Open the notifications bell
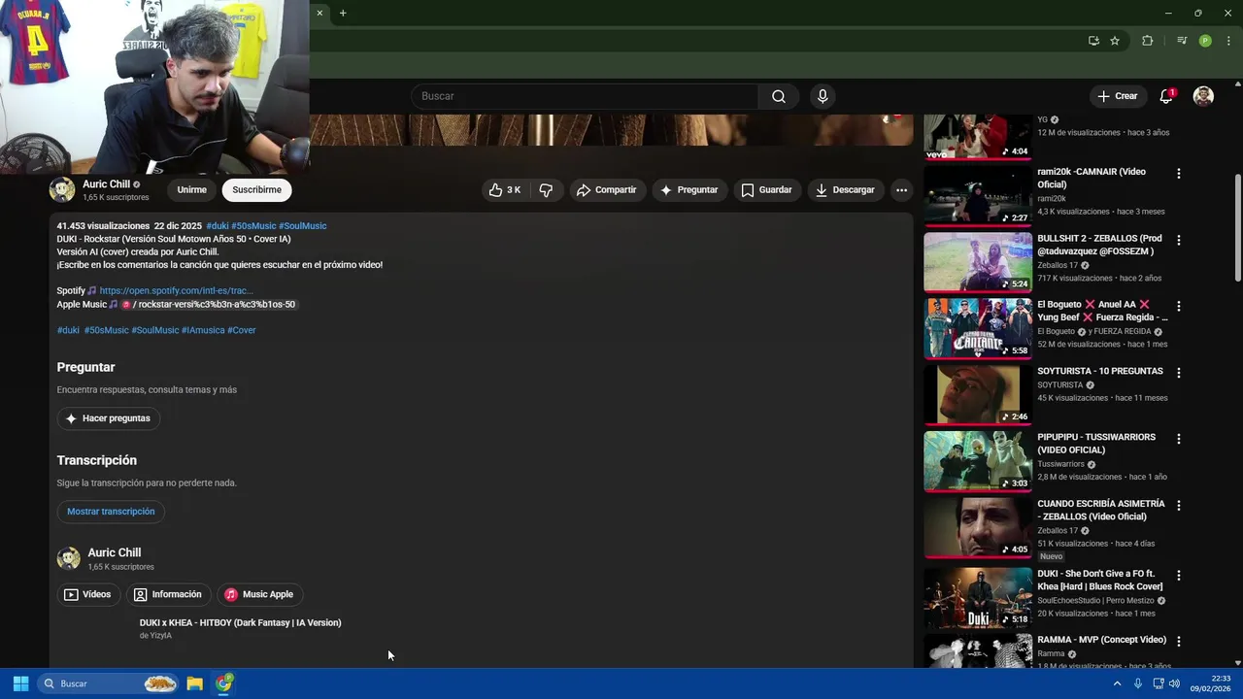 1166,96
